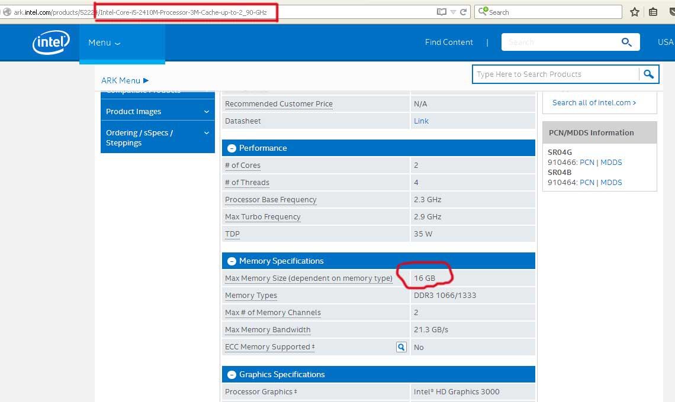675x402 pixels.
Task: Open the bookmarks list icon
Action: (x=653, y=12)
